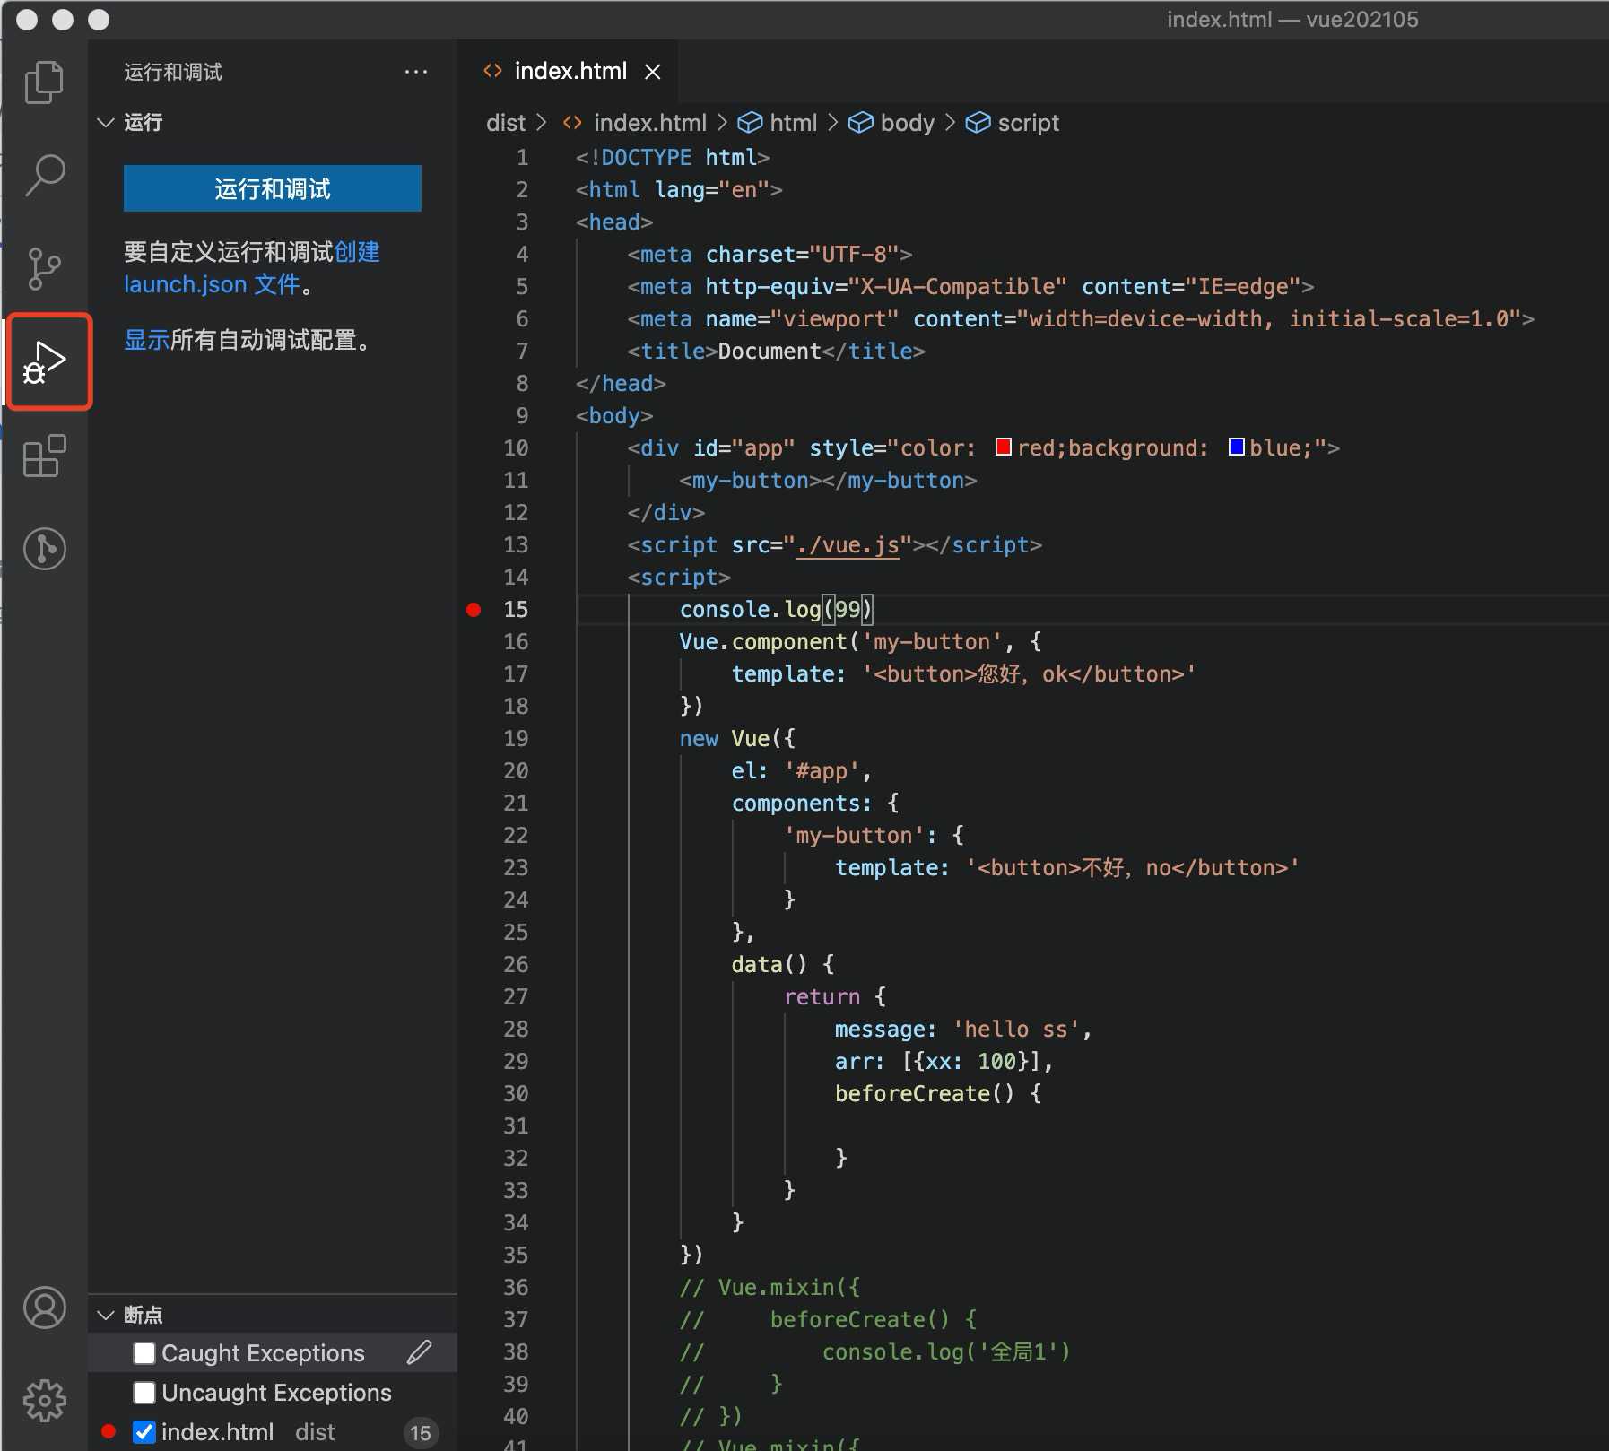Click "el: '#app'," on line 20
This screenshot has width=1609, height=1451.
(802, 771)
